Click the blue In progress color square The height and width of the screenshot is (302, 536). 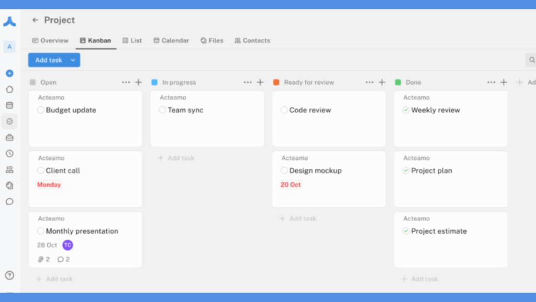click(x=154, y=82)
